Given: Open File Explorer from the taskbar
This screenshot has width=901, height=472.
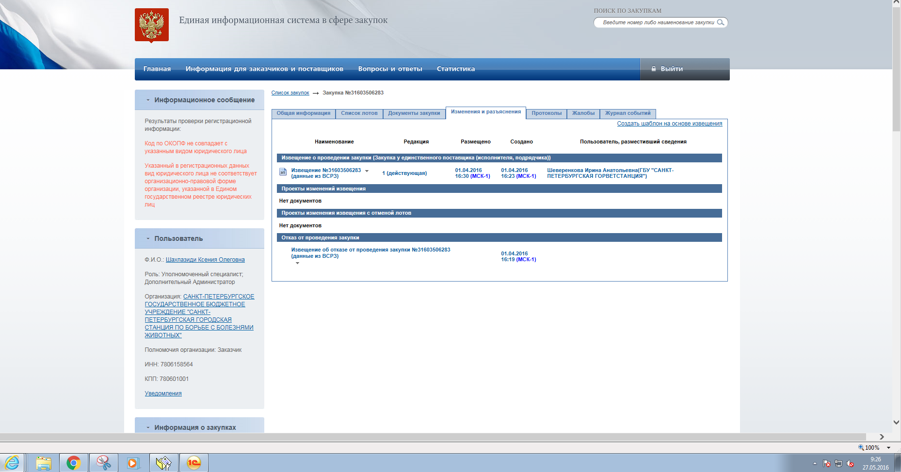Looking at the screenshot, I should (43, 463).
